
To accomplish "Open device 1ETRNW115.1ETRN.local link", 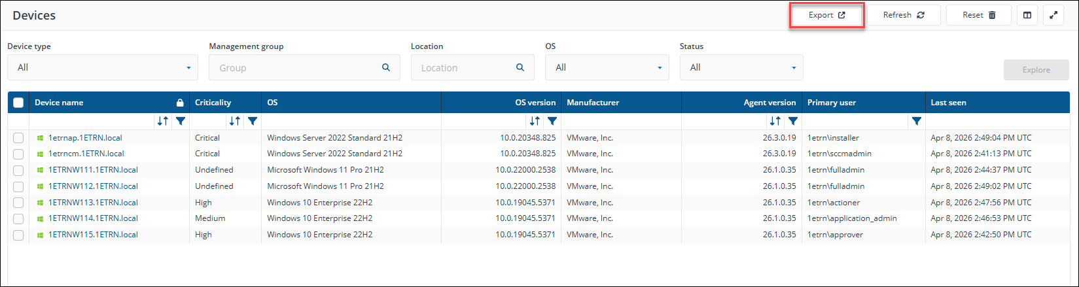I will click(93, 235).
